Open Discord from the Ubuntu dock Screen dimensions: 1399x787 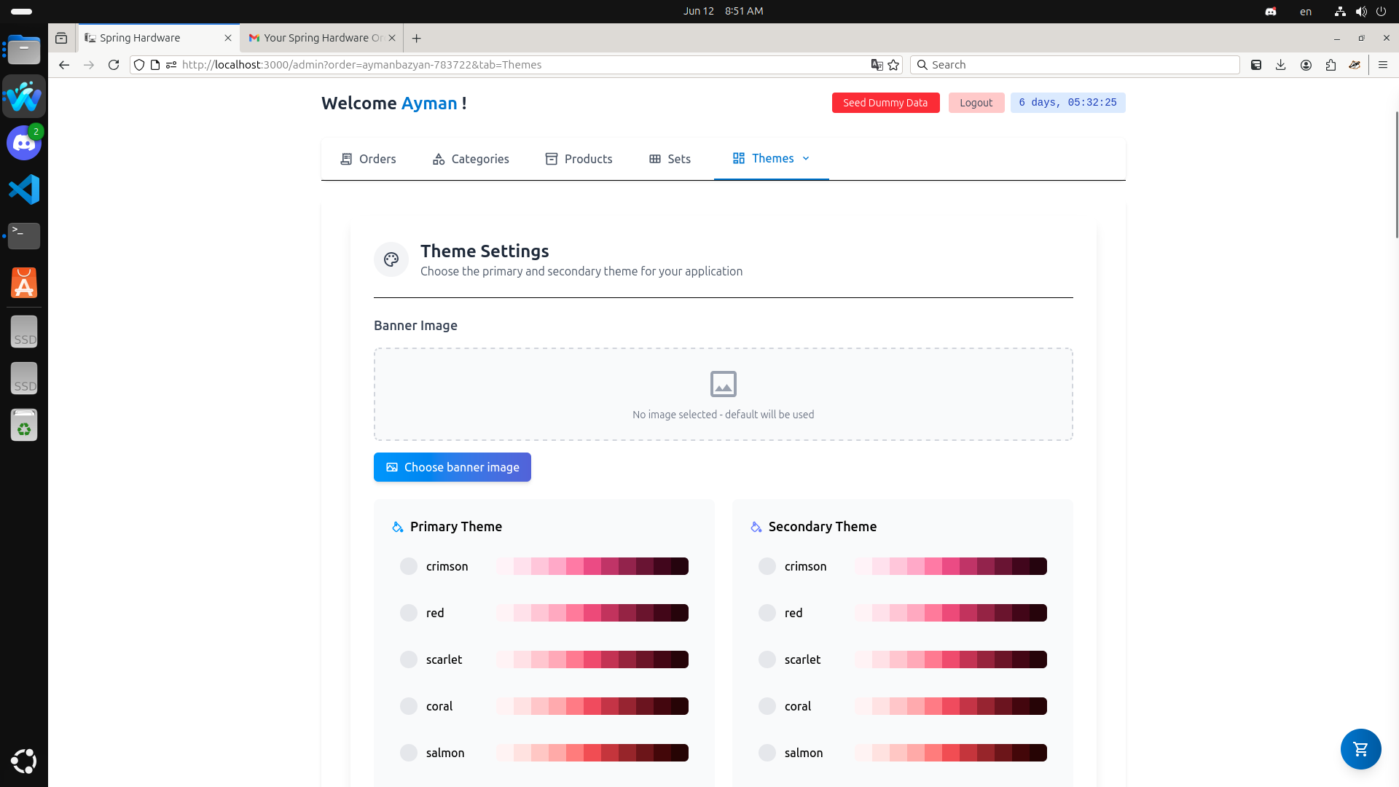24,143
